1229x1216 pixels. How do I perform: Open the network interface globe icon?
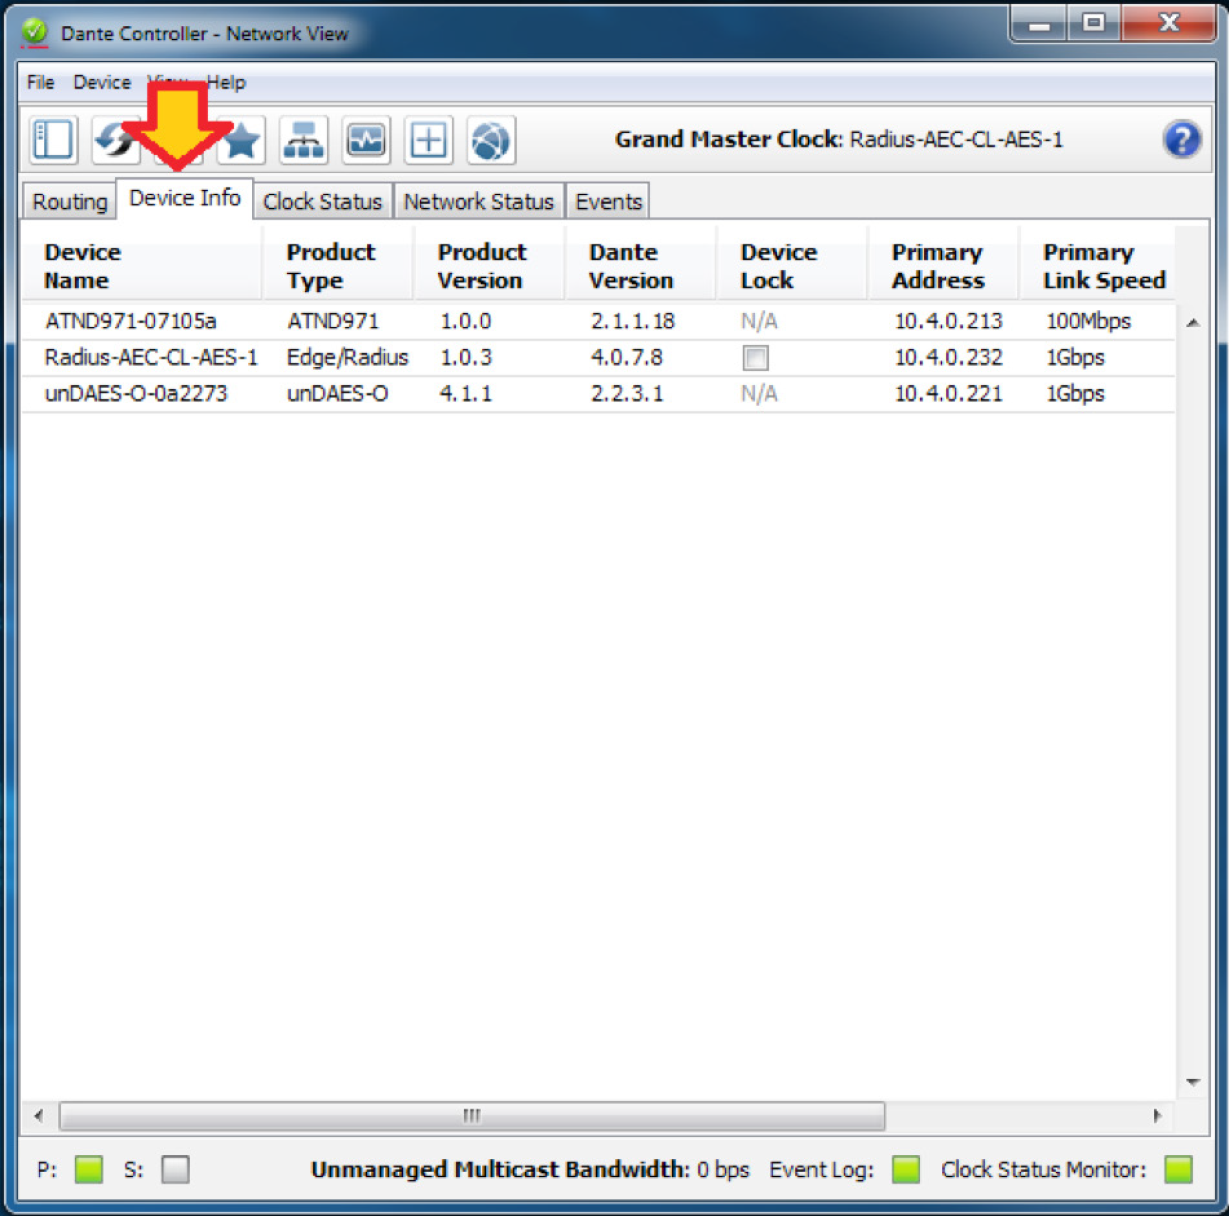pos(490,140)
